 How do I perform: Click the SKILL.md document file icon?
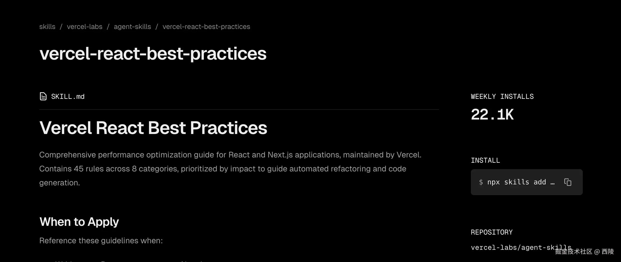[x=43, y=96]
